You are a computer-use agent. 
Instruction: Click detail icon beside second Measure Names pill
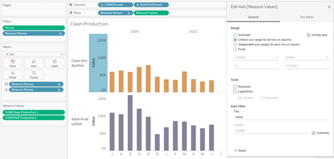click(6, 90)
